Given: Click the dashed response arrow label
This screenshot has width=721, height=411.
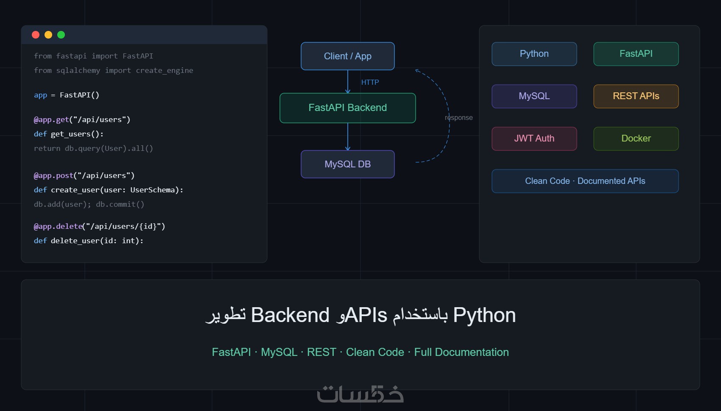Looking at the screenshot, I should [x=458, y=118].
